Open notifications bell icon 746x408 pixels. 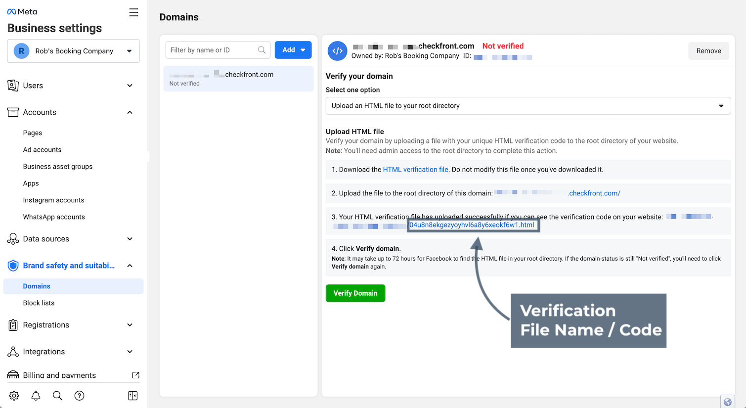click(36, 396)
